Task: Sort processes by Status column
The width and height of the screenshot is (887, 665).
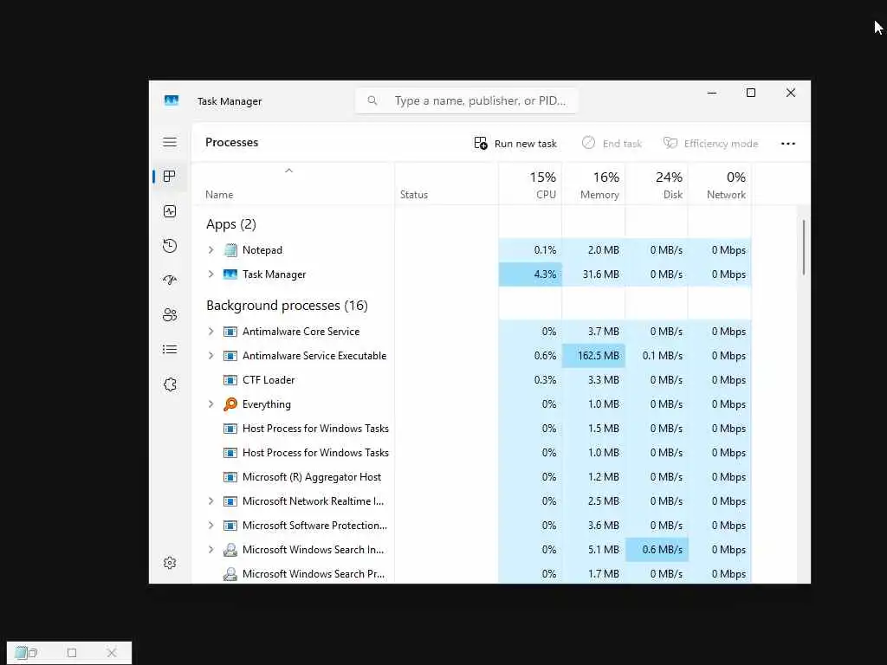Action: pos(413,195)
